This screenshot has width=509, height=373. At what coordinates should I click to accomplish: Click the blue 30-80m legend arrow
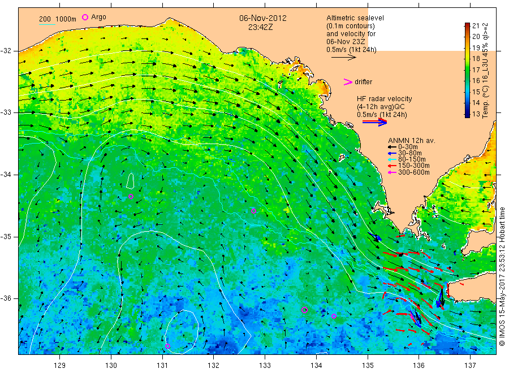(x=392, y=153)
